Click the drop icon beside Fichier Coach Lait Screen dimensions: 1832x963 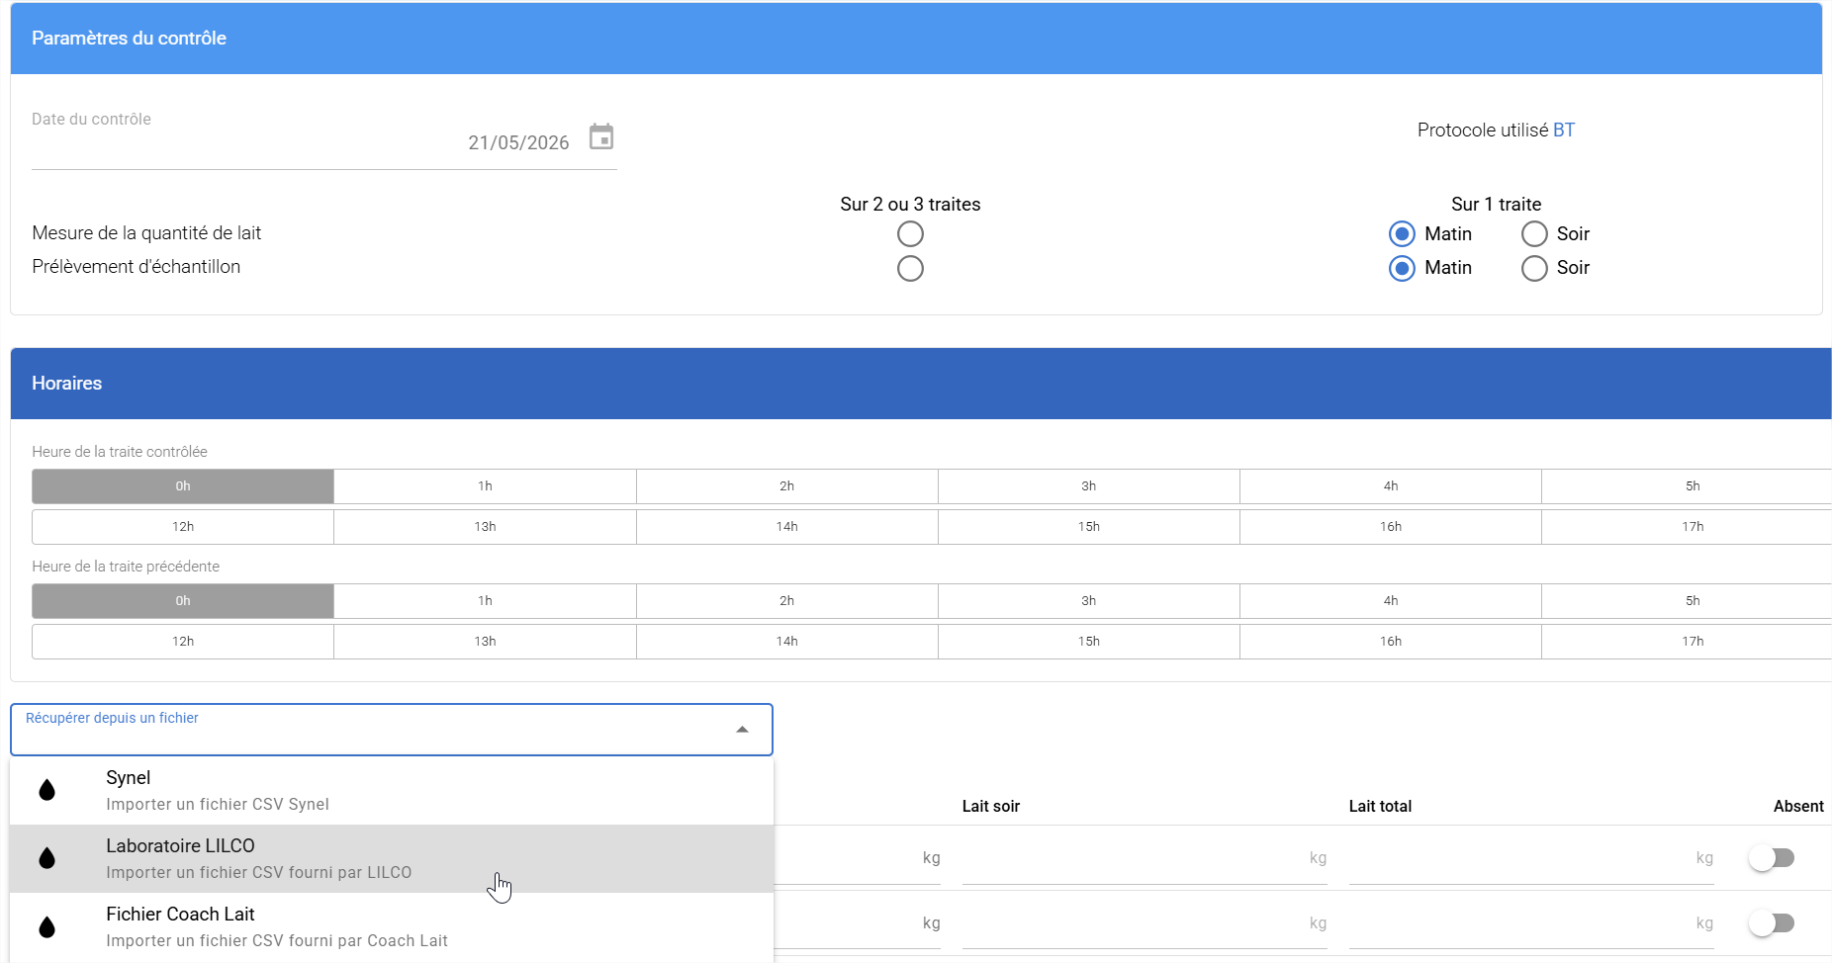click(x=46, y=927)
